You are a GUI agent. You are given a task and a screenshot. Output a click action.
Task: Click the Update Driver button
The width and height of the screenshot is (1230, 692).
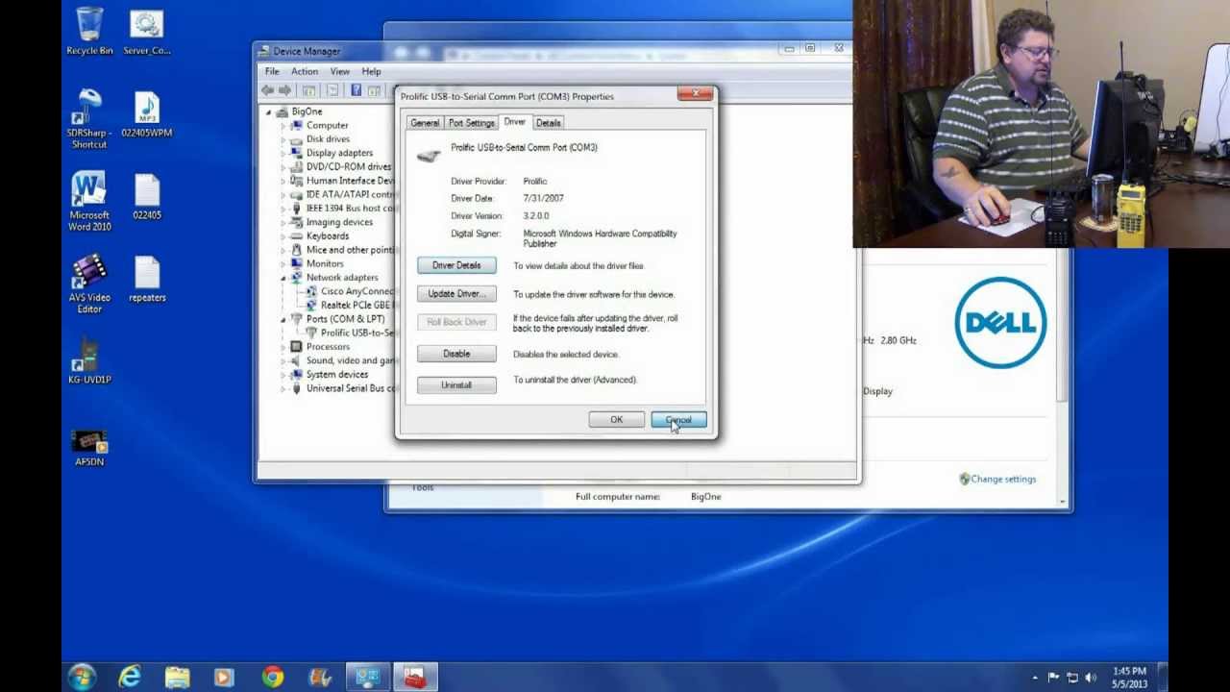pos(456,294)
